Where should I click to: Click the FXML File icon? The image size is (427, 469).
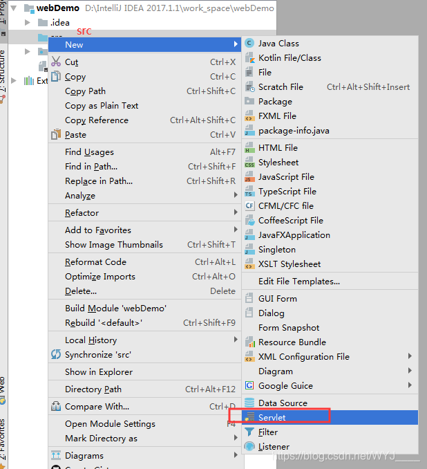pos(249,116)
